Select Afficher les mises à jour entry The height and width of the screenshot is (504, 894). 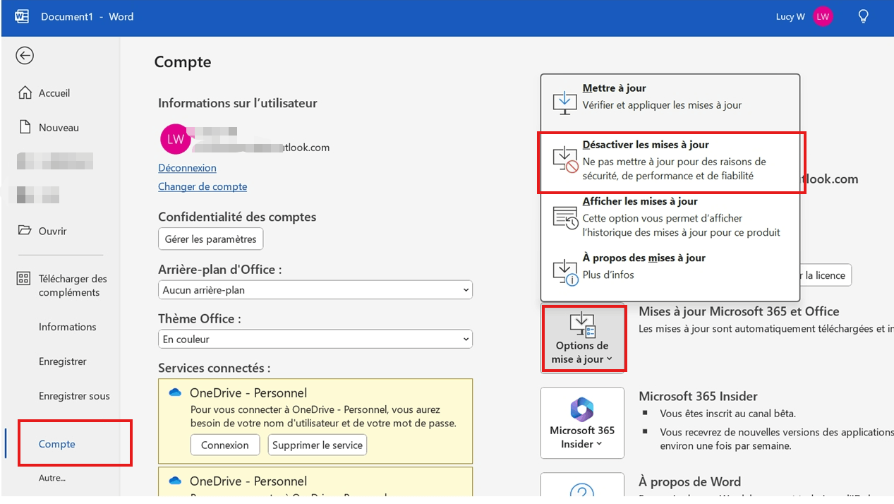click(670, 217)
